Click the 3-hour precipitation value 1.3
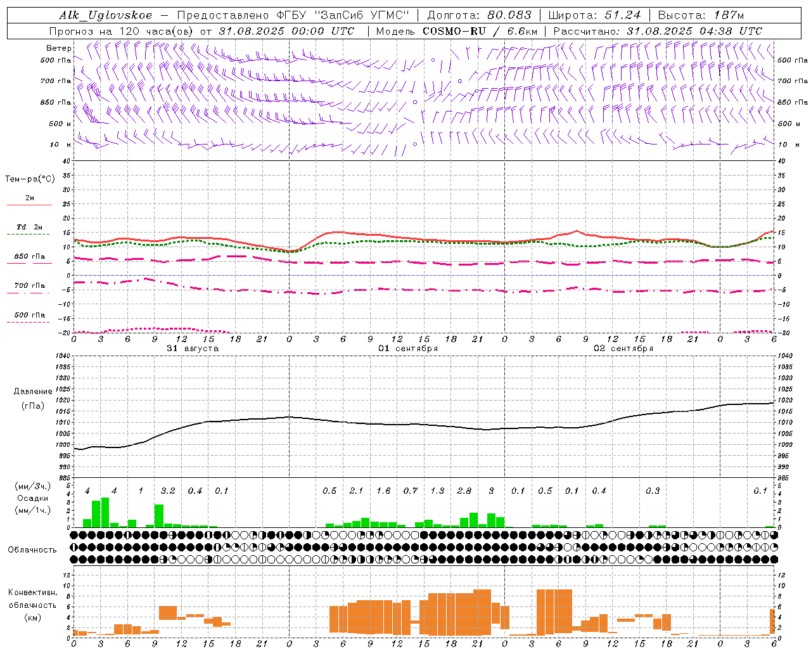 pos(437,491)
